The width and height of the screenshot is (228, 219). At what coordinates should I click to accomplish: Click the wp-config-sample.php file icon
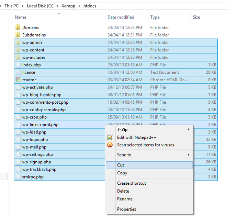pyautogui.click(x=18, y=109)
